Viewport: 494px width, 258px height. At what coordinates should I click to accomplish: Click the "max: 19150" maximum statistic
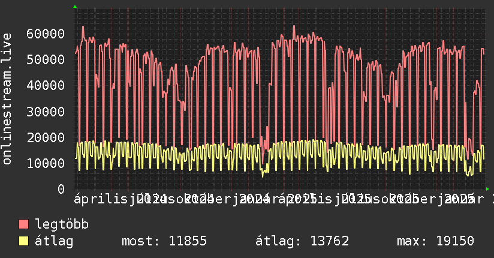tap(435, 241)
